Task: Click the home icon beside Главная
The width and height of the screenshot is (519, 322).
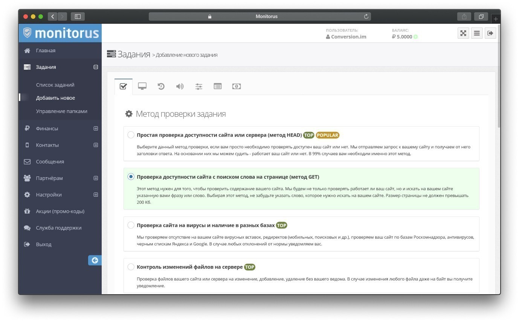Action: pyautogui.click(x=27, y=50)
